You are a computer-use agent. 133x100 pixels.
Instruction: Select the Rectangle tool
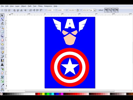(x=2, y=32)
